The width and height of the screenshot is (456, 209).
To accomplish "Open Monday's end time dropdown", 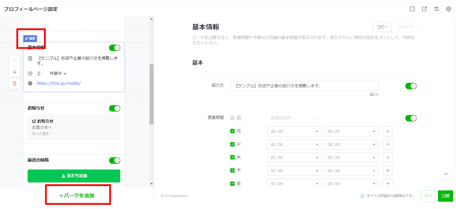I will (351, 131).
